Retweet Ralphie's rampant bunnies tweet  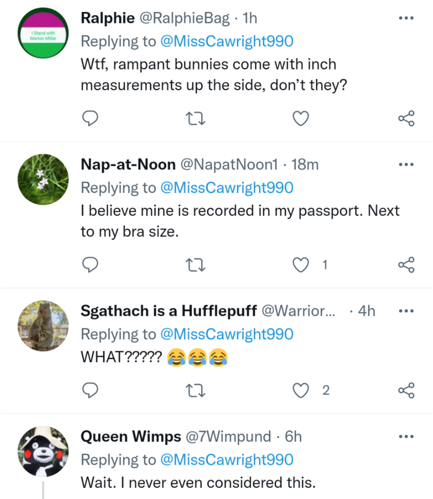click(x=196, y=119)
